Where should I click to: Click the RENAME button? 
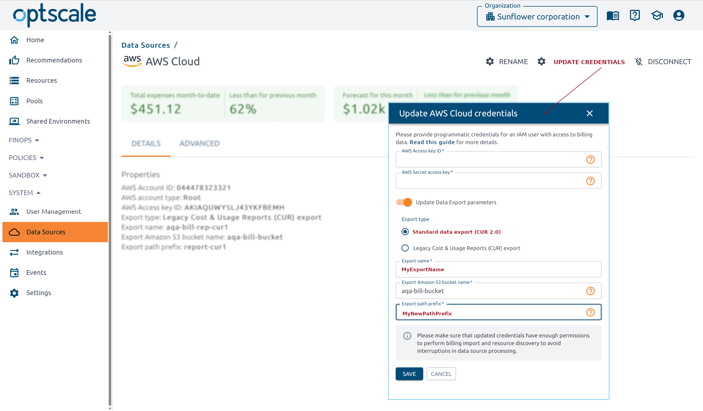point(507,61)
